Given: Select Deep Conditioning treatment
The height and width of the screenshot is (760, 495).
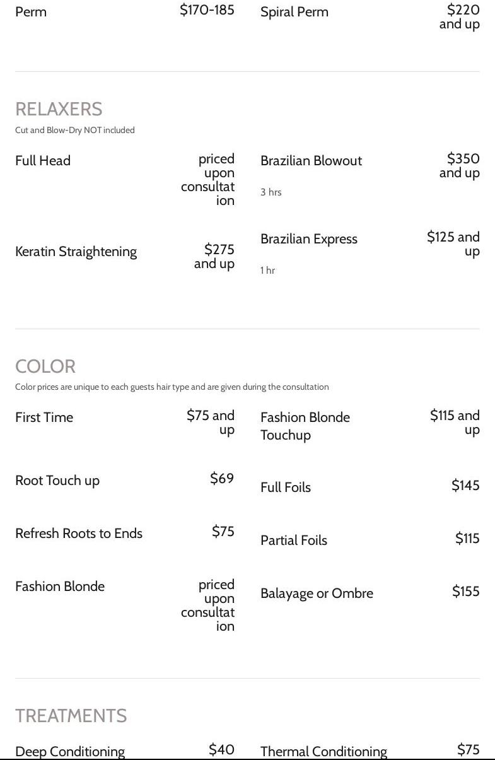Looking at the screenshot, I should pos(70,751).
